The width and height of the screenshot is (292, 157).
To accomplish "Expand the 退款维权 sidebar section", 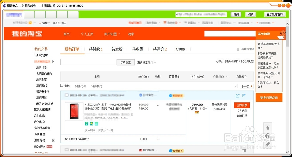I will [53, 140].
